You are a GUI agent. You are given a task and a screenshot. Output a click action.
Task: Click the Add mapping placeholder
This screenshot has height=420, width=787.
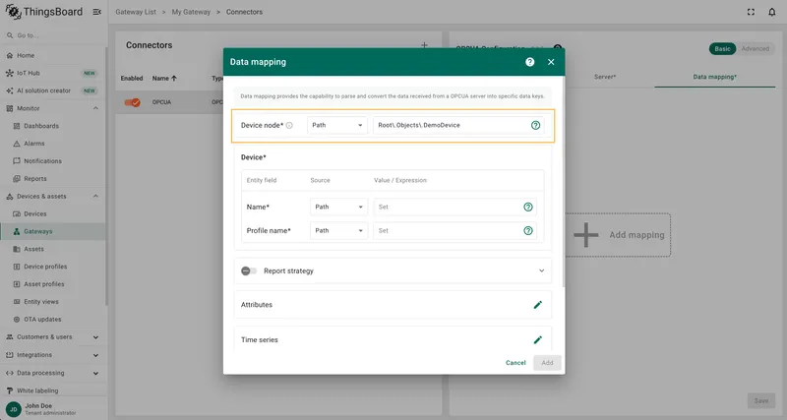pyautogui.click(x=618, y=235)
